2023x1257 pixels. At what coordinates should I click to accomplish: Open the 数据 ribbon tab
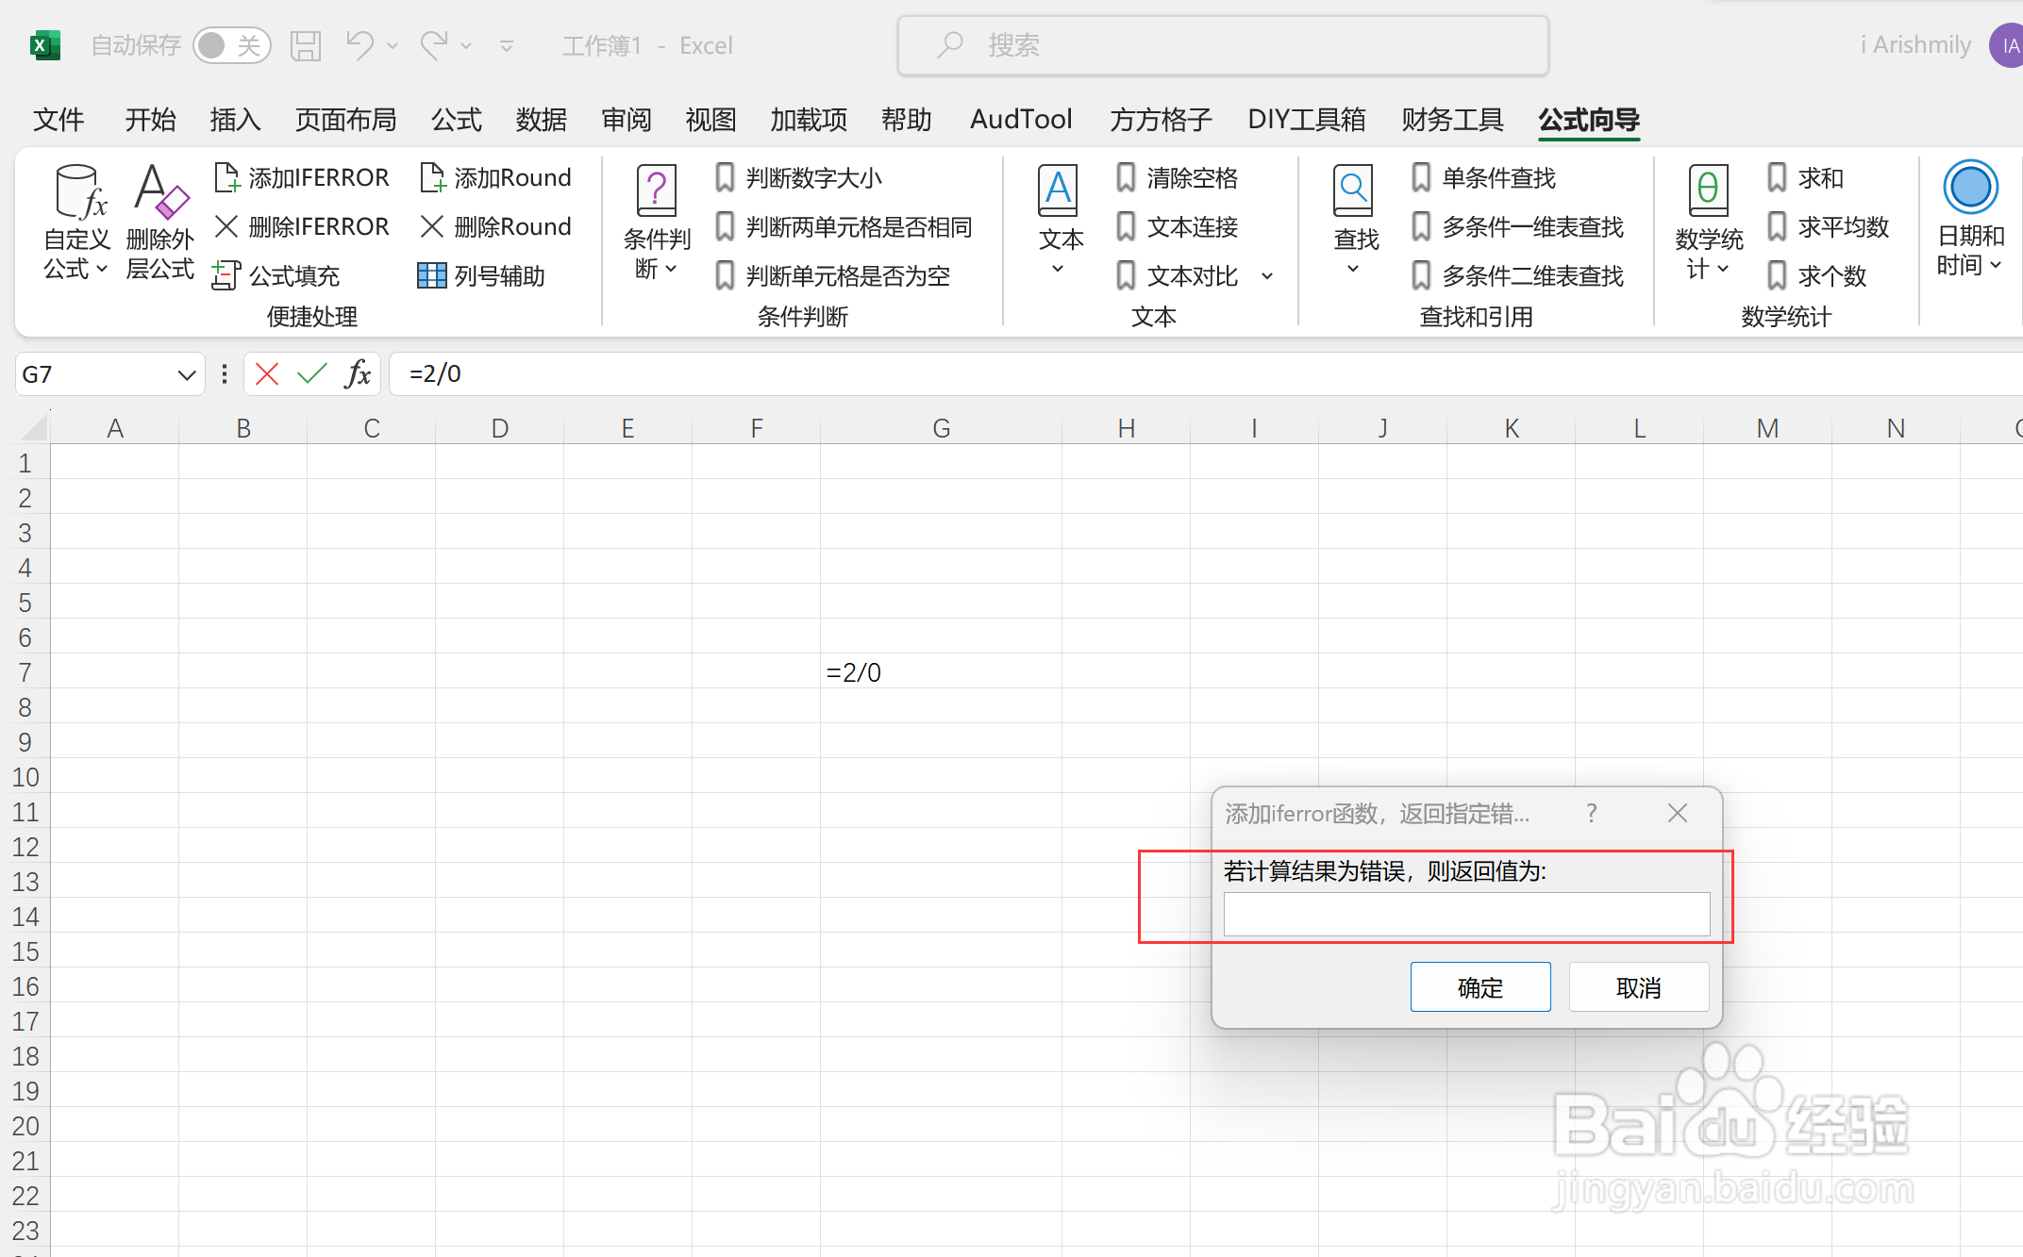(x=542, y=120)
